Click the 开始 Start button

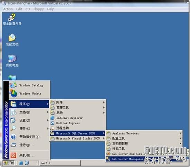(9, 163)
